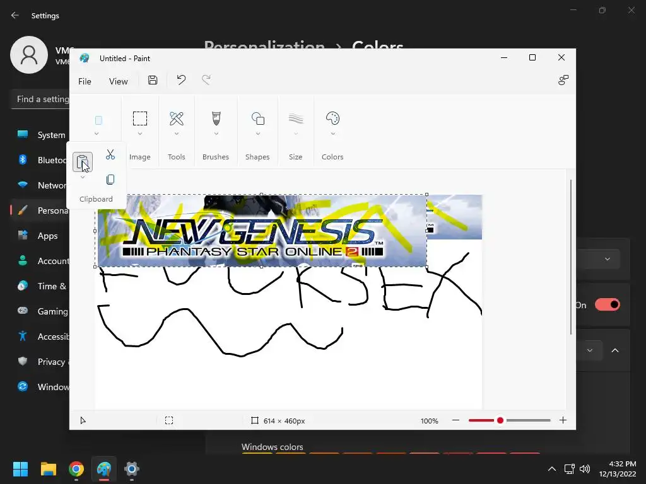Open Personalization in Settings sidebar
The width and height of the screenshot is (646, 484).
click(x=40, y=210)
